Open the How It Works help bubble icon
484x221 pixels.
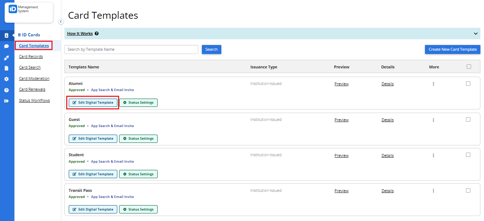(96, 33)
